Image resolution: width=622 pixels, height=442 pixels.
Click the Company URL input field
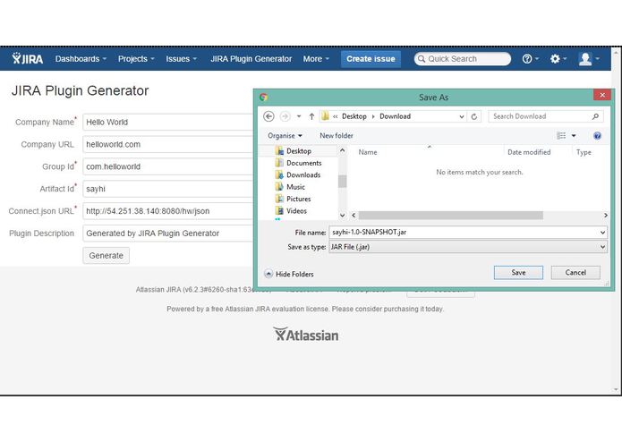[x=168, y=144]
